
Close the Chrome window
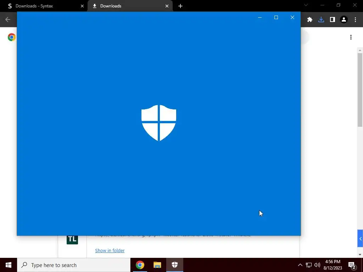(x=354, y=5)
